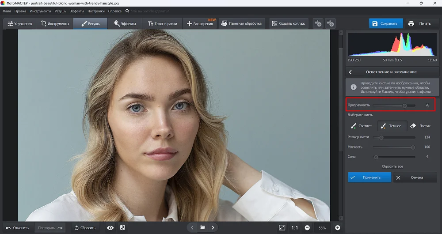Open the Эффекты menu in the menu bar
Screen dimensions: 442x234
tap(76, 11)
